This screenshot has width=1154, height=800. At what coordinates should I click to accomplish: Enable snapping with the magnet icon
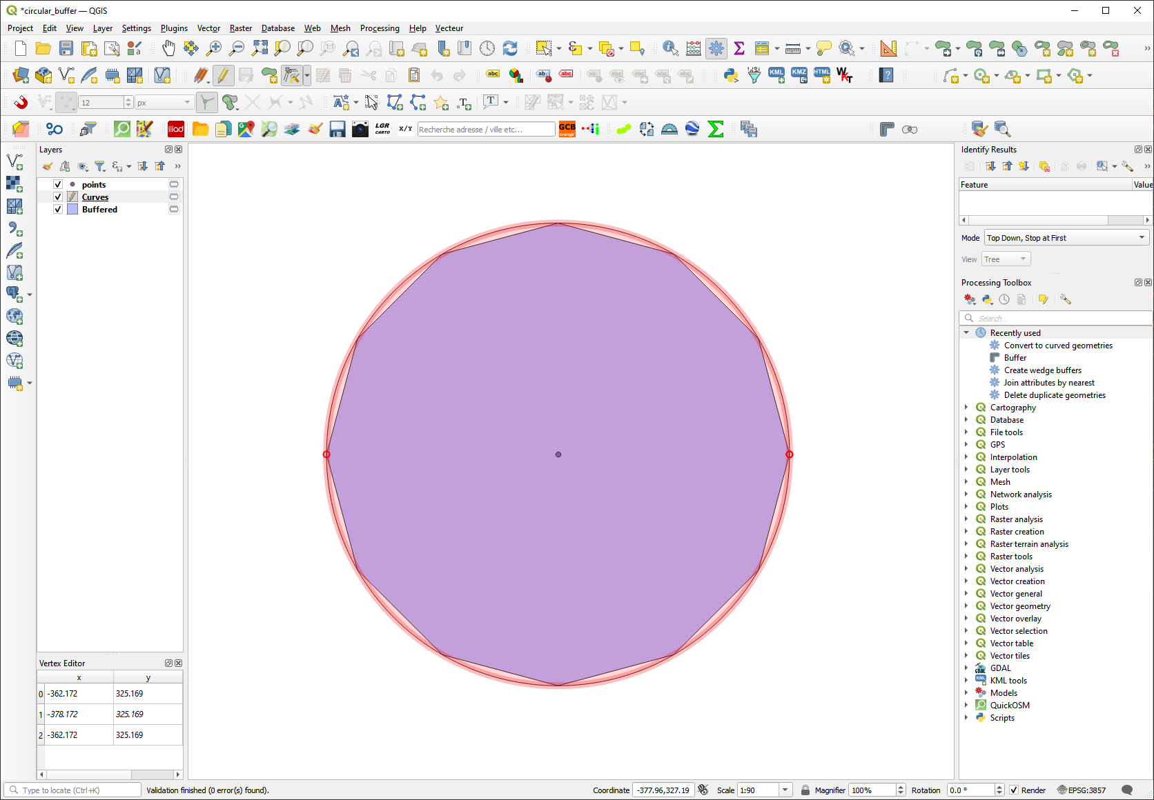(21, 102)
